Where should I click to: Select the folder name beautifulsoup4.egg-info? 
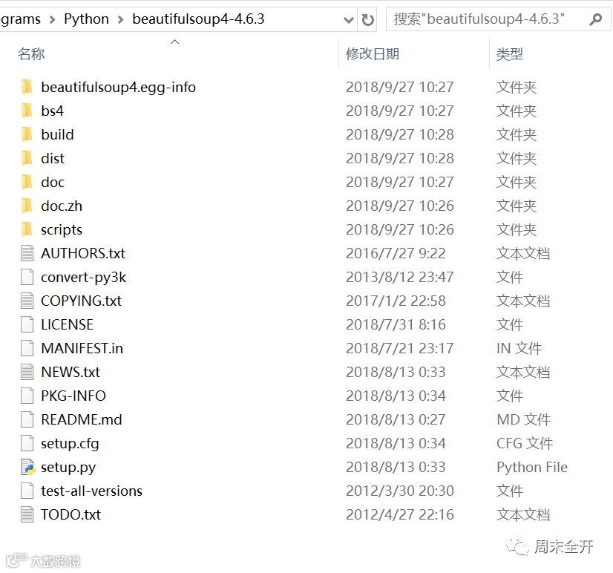(118, 88)
